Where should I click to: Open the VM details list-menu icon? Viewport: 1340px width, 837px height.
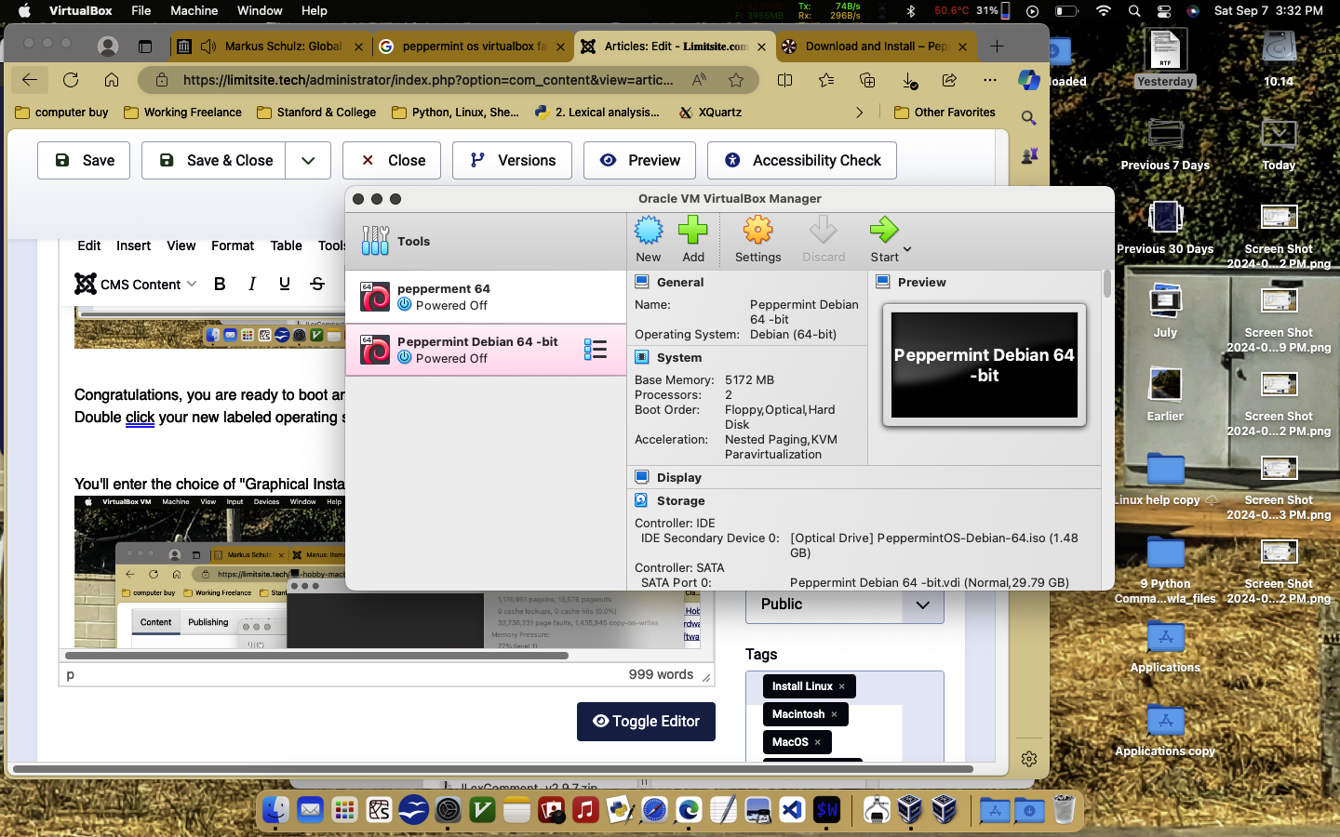(x=596, y=350)
